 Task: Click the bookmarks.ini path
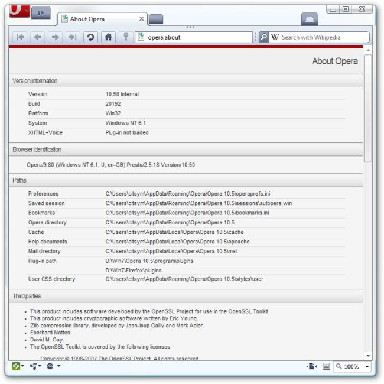click(187, 213)
